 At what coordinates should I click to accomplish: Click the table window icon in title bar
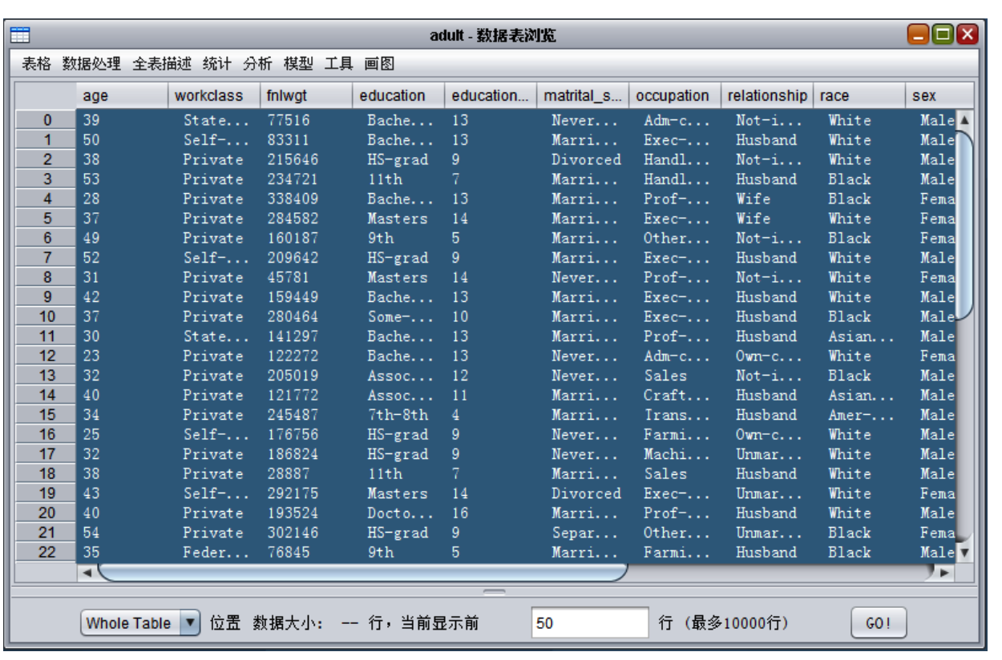20,35
